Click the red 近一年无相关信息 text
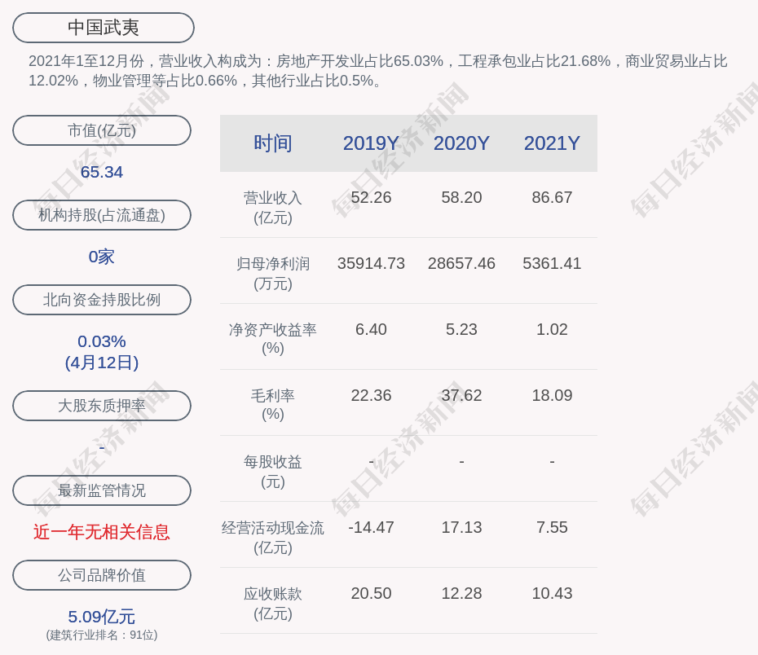This screenshot has width=758, height=655. coord(102,532)
